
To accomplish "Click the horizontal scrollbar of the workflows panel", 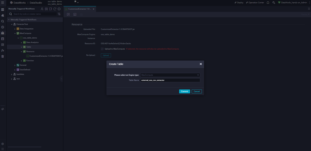I will 25,147.
